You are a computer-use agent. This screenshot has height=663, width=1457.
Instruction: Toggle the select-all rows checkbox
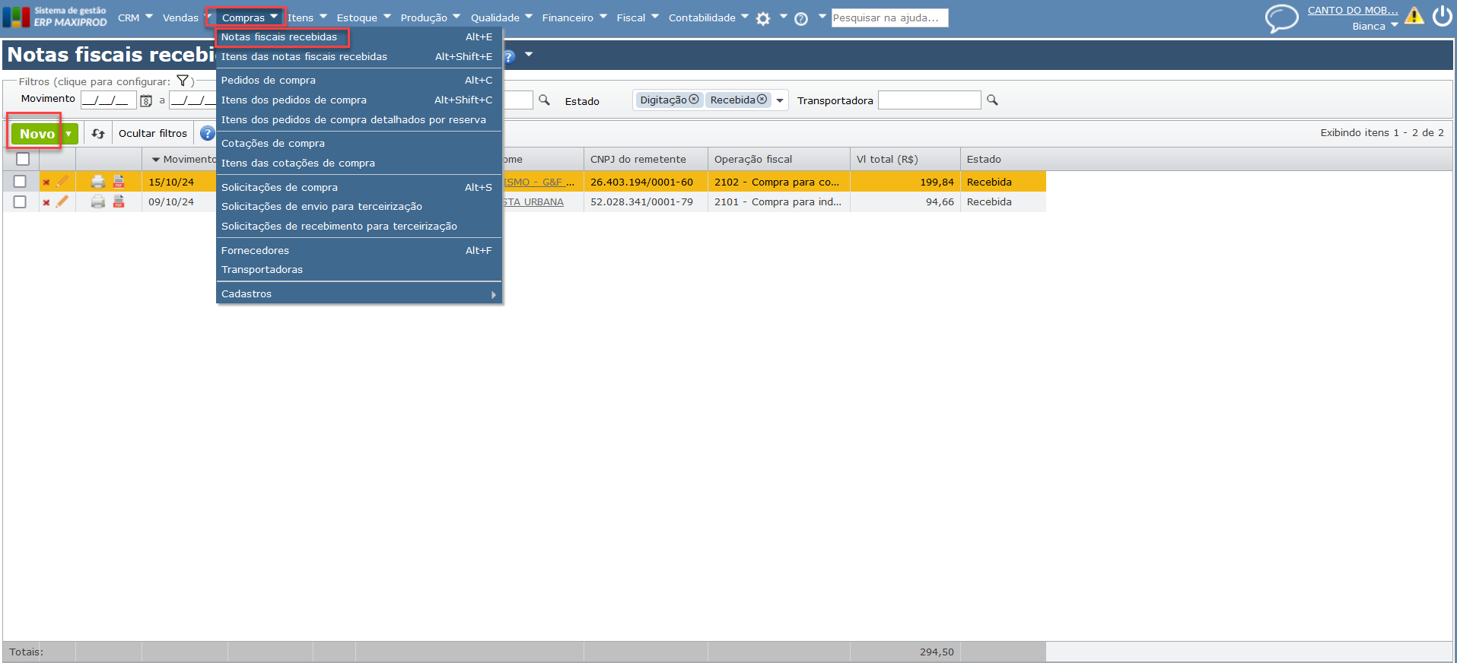[23, 159]
